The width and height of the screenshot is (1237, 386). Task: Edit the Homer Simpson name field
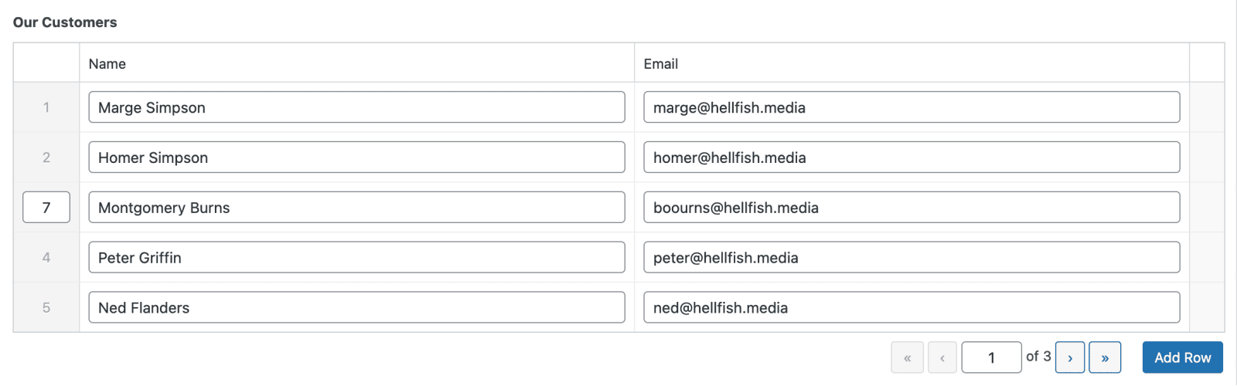[x=356, y=157]
